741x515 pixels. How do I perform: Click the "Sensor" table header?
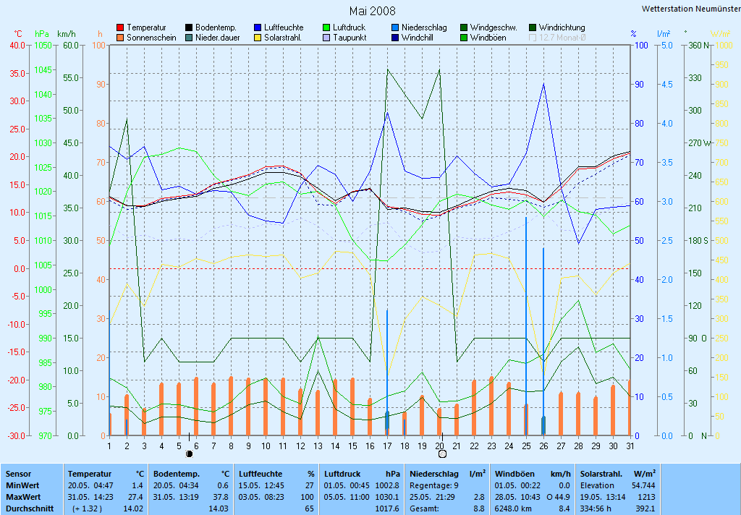click(x=18, y=474)
